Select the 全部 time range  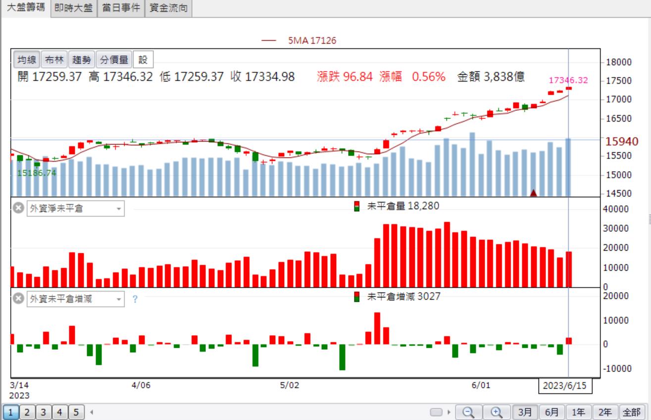pos(632,412)
